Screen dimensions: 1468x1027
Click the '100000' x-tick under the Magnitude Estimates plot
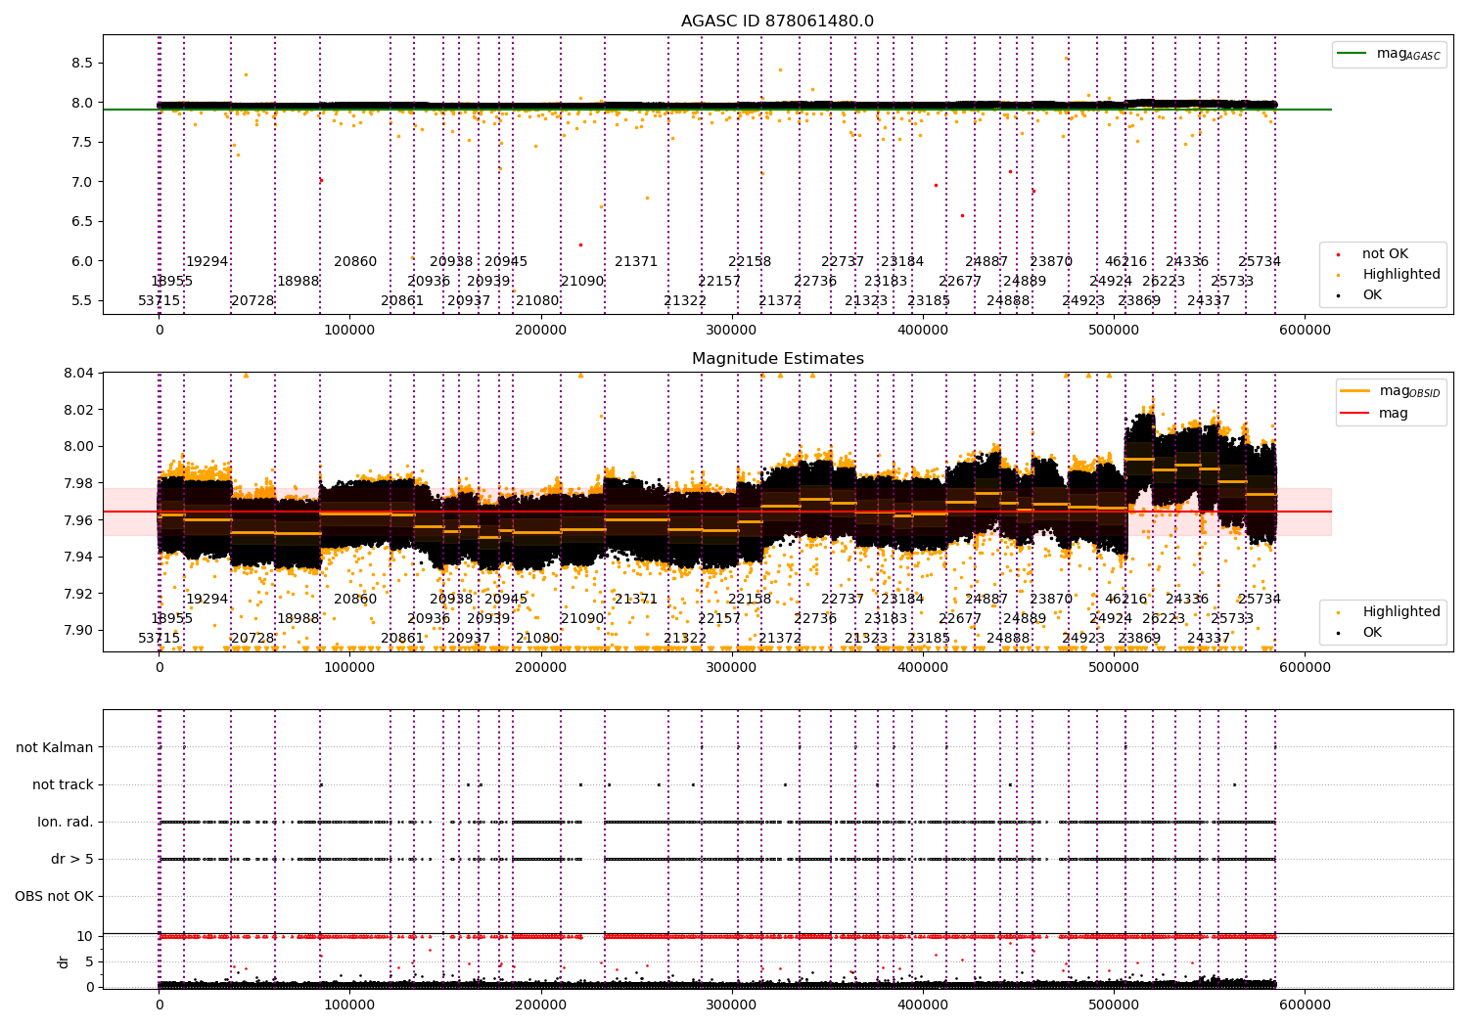point(349,668)
